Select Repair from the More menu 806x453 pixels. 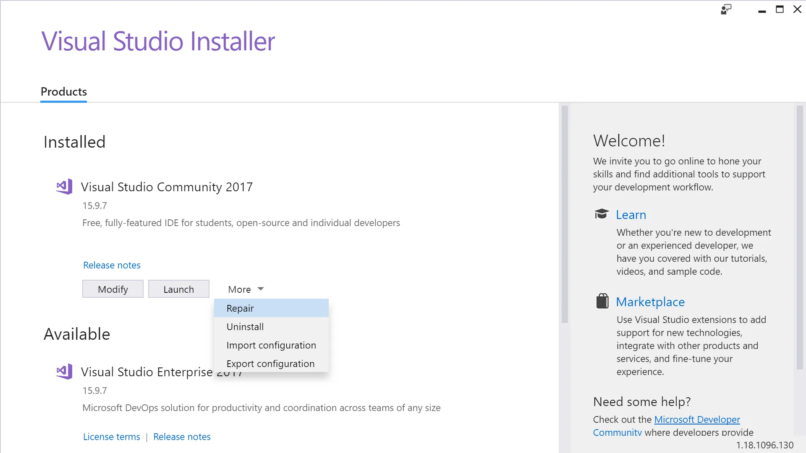point(240,308)
